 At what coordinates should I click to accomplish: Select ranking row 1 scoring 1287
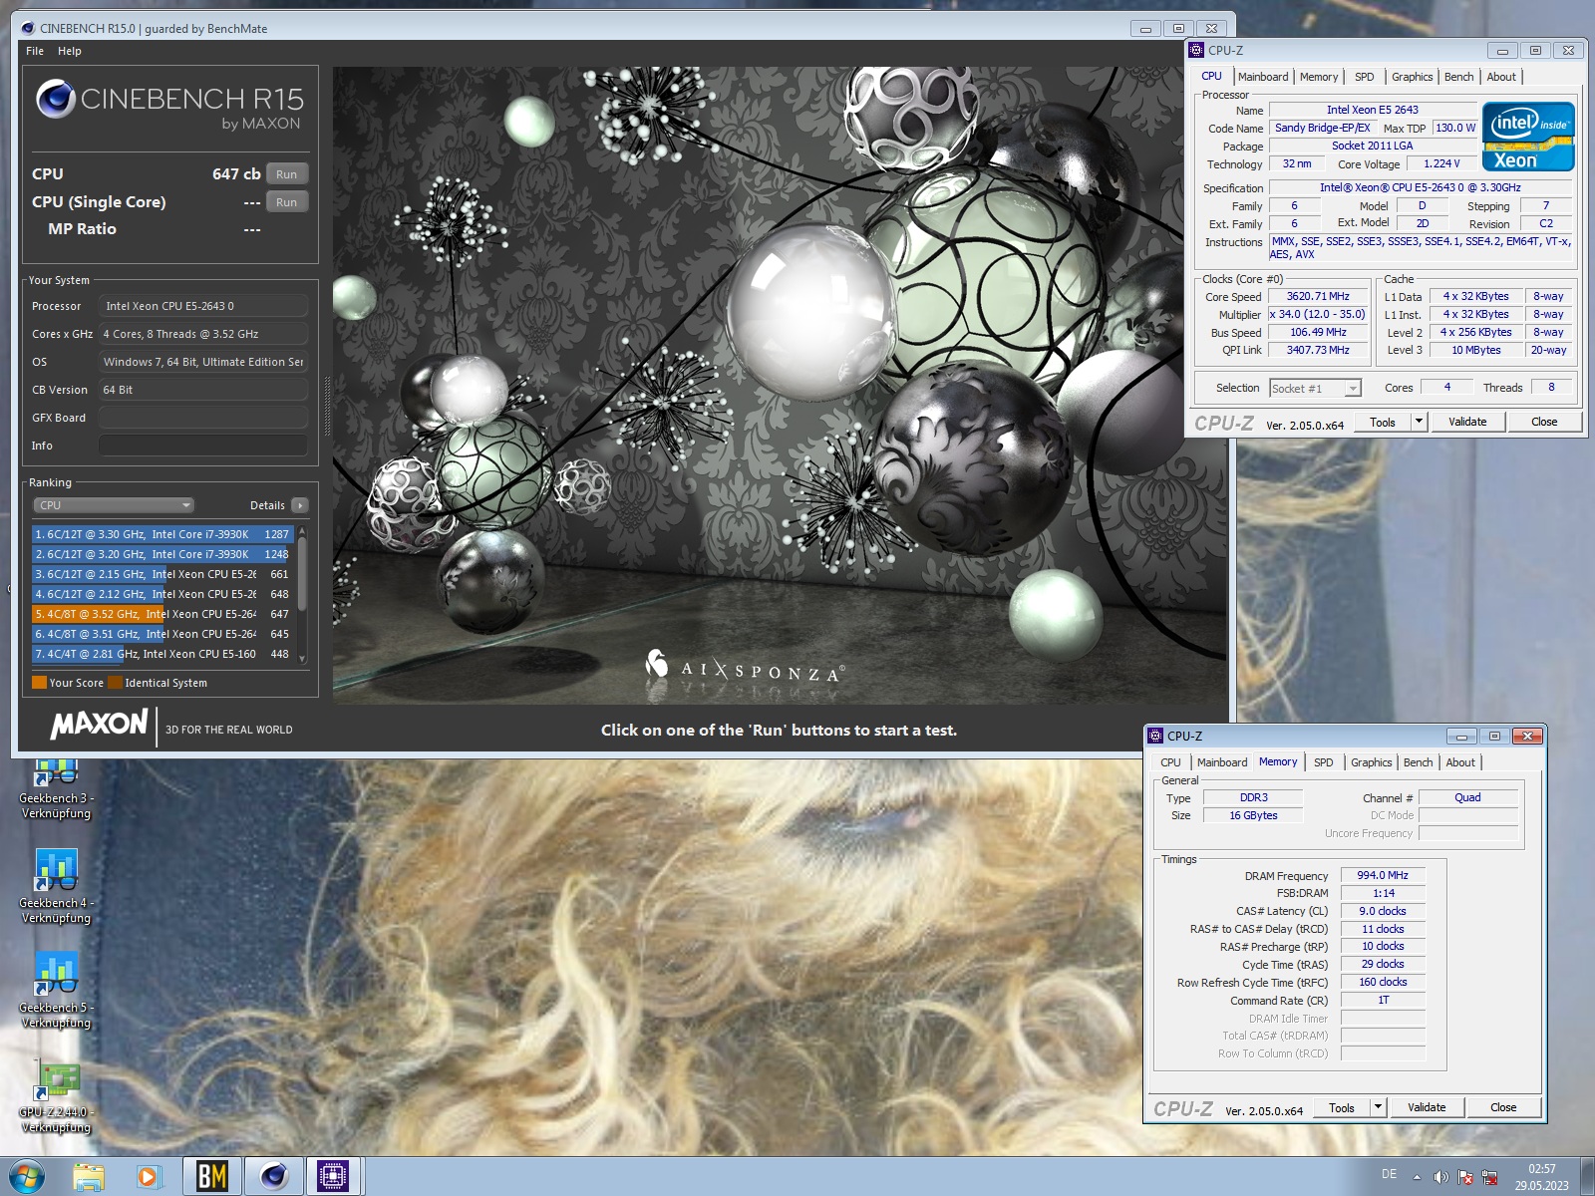tap(162, 534)
